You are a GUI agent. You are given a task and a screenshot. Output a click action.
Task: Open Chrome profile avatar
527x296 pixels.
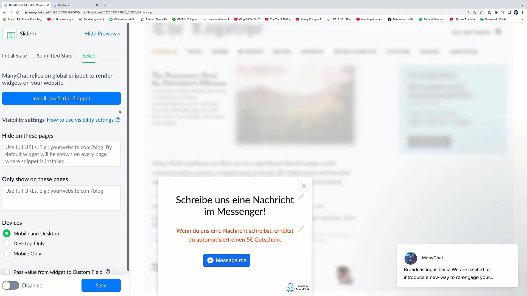516,12
